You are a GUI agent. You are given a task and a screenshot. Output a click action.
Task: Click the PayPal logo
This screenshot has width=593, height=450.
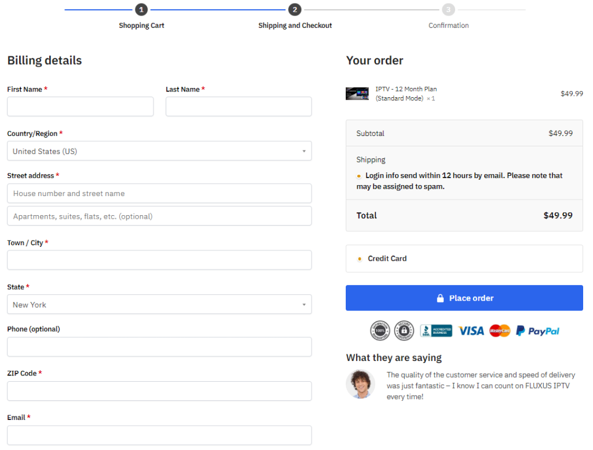pos(537,331)
